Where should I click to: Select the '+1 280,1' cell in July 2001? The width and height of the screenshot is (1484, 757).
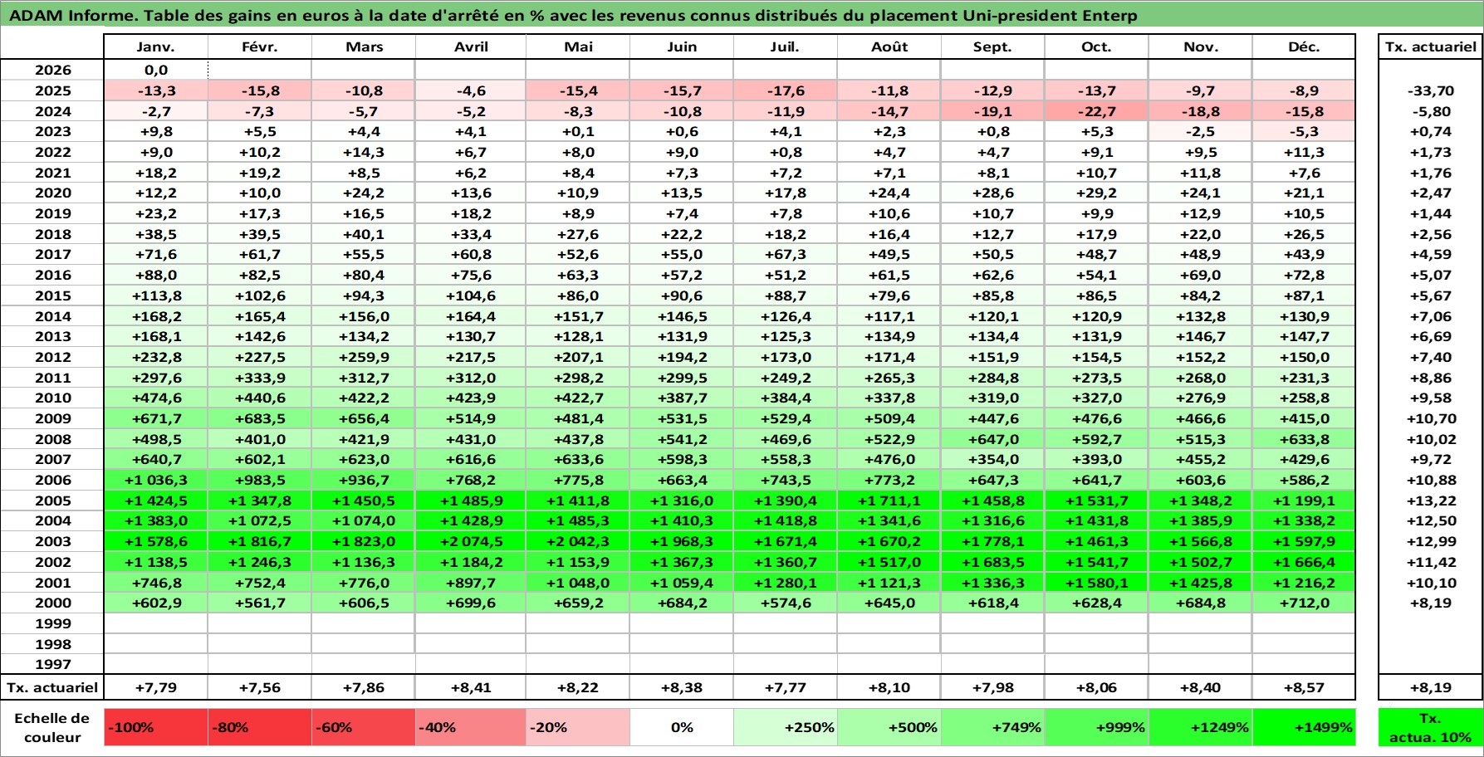coord(786,583)
